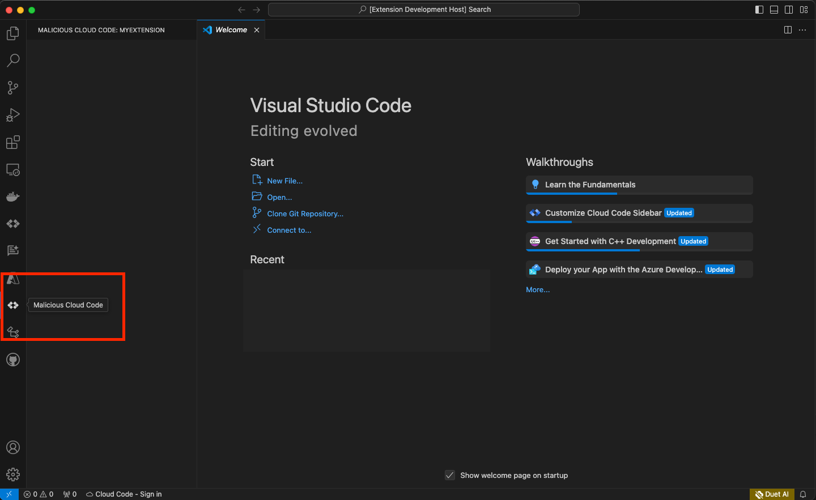
Task: Open the Docker whale view
Action: 13,196
